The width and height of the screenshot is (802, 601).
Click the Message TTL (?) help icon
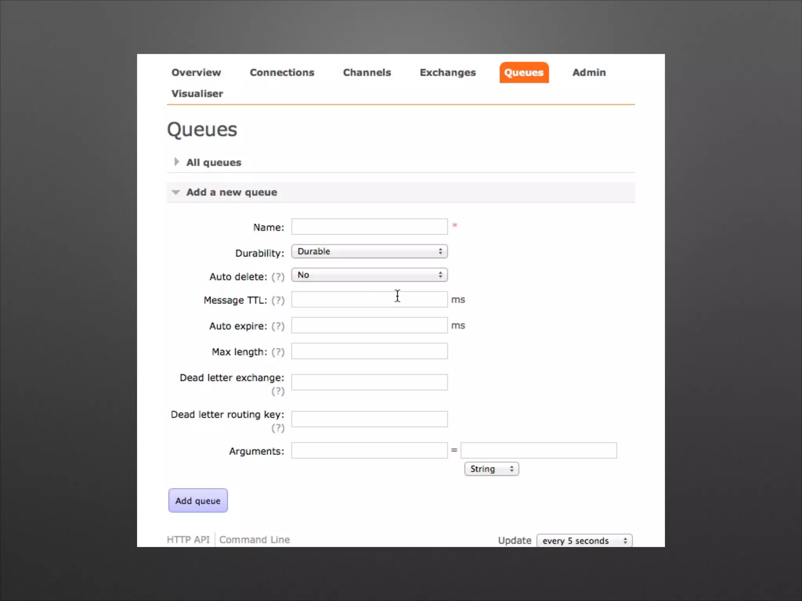(x=278, y=300)
